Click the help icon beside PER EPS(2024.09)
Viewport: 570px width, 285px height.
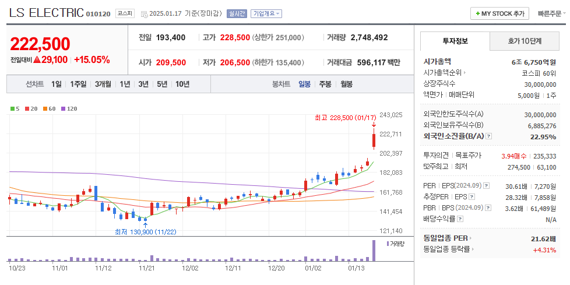[x=487, y=186]
